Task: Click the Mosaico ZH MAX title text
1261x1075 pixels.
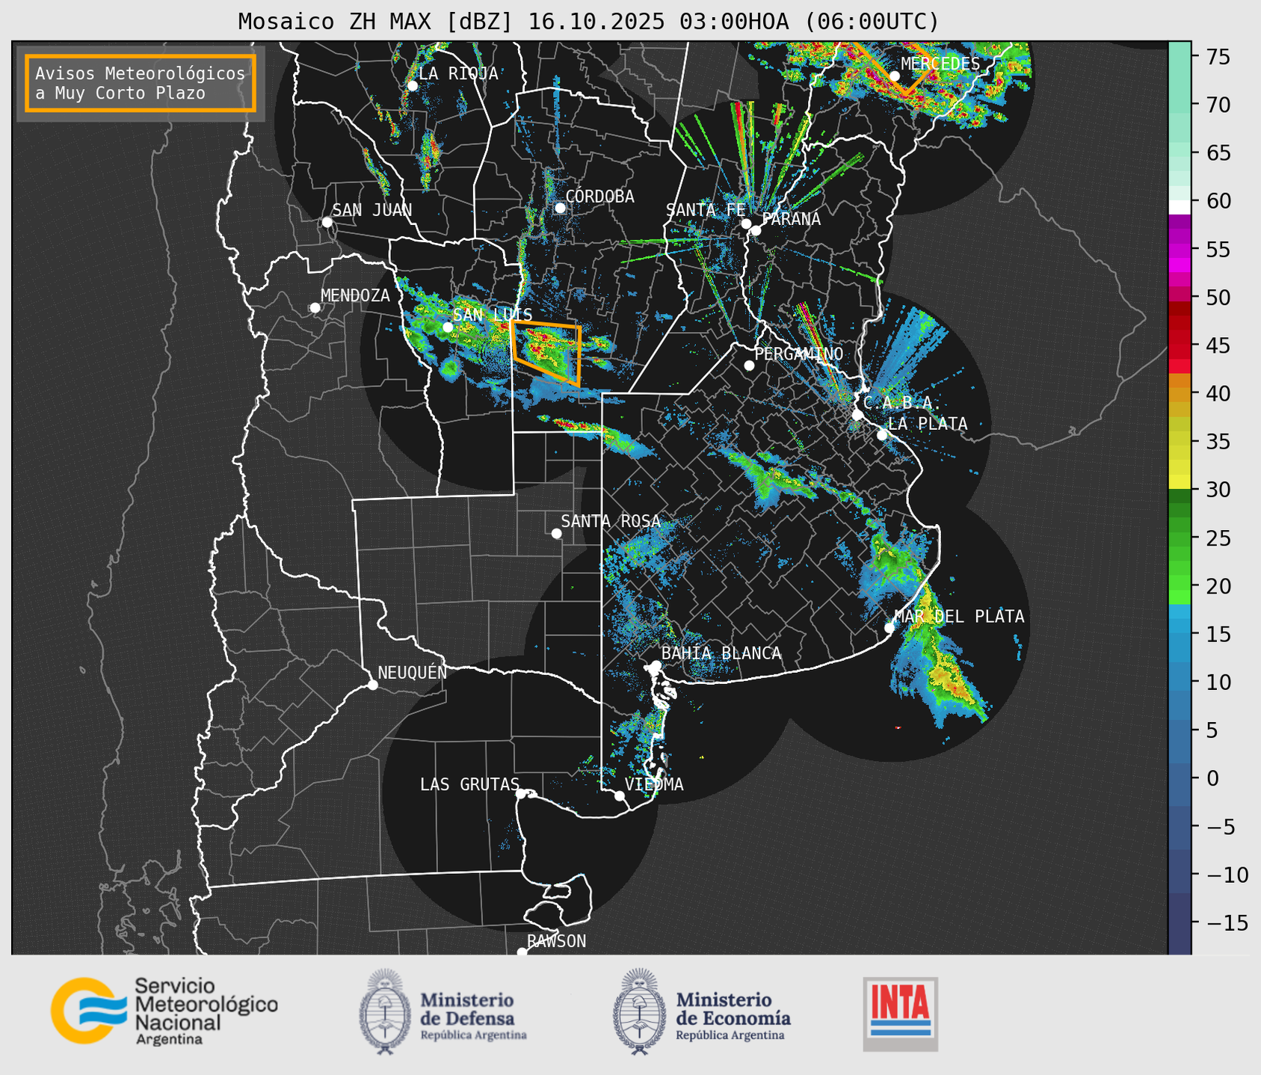Action: click(588, 21)
